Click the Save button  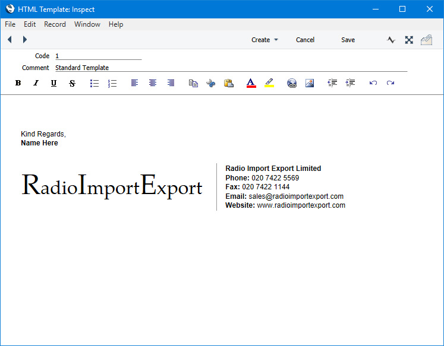pyautogui.click(x=348, y=40)
